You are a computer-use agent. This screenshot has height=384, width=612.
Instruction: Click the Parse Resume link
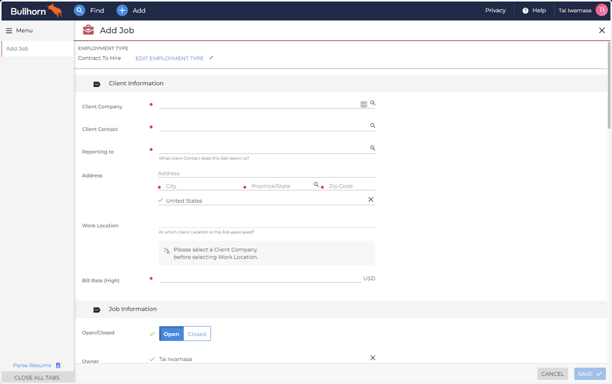click(x=32, y=366)
